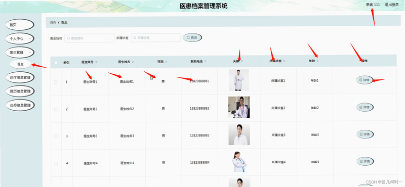Click the avatar photo of 医生姓名3

239,134
